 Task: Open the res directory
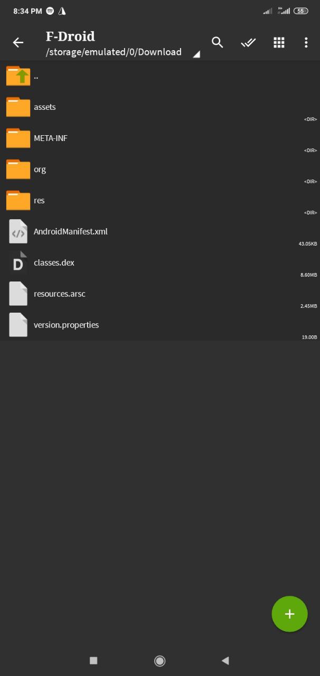click(x=160, y=201)
